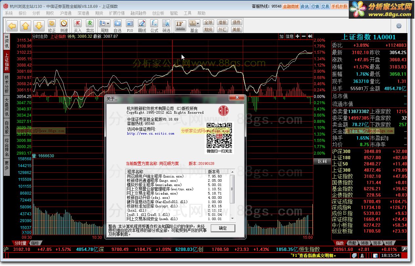Click the up arrow toolbar icon
Screen dimensions: 415x266
(x=26, y=25)
